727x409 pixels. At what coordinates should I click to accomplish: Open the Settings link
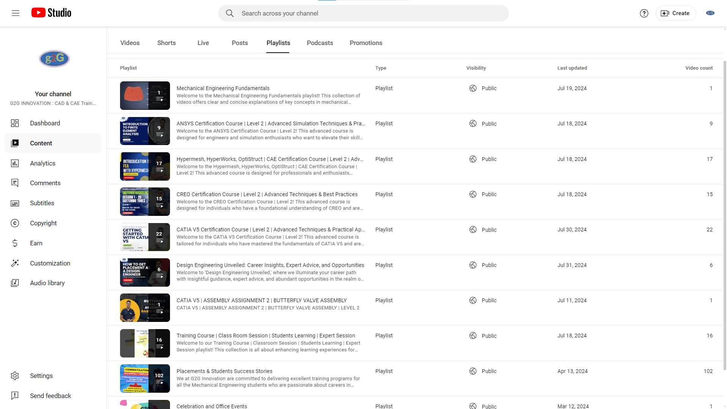(53, 376)
